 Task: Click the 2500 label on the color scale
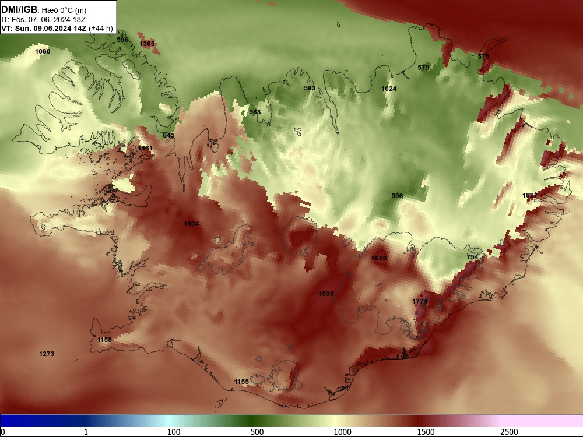(509, 432)
